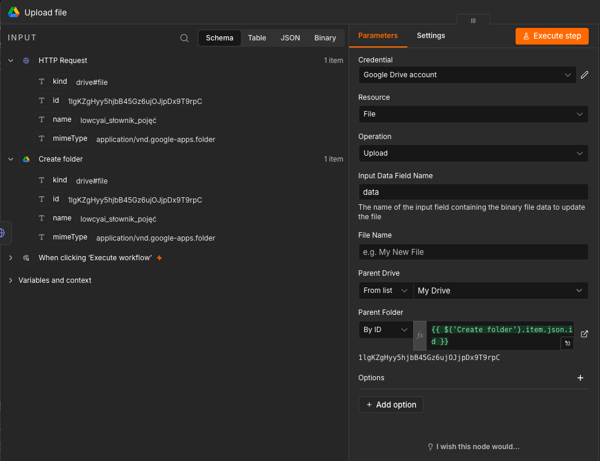Open the My Drive dropdown
Screen dimensions: 600x461
[501, 291]
